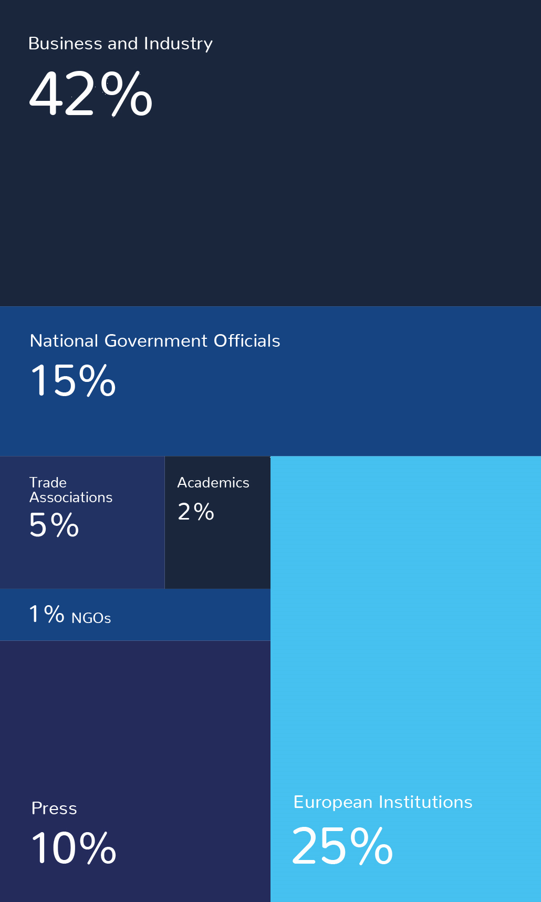541x902 pixels.
Task: Select the 15% value
Action: pyautogui.click(x=73, y=380)
